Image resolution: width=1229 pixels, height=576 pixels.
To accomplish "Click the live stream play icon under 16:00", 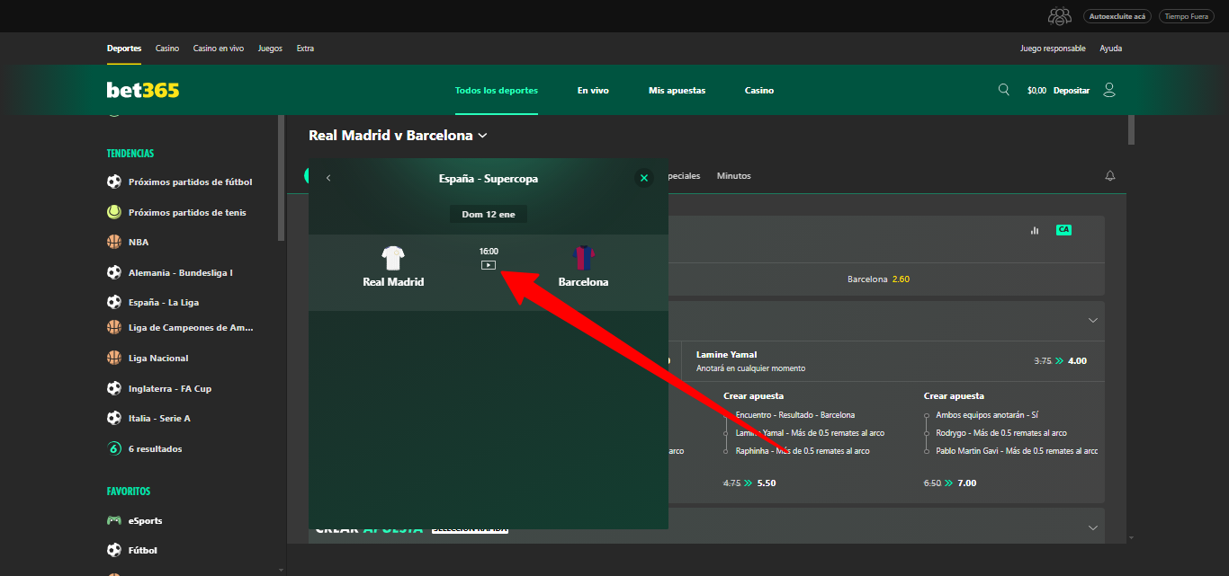I will point(489,265).
